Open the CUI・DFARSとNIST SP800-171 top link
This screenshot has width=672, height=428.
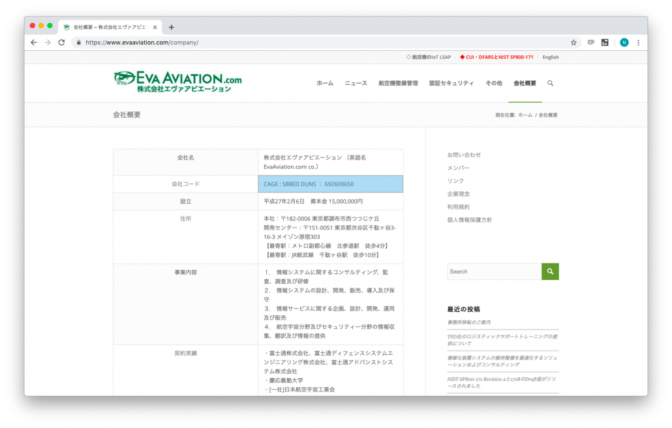[x=496, y=57]
